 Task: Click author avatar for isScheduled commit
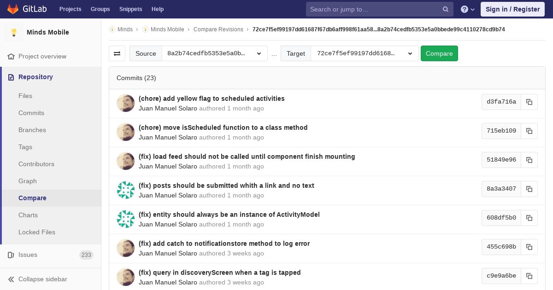(x=126, y=132)
